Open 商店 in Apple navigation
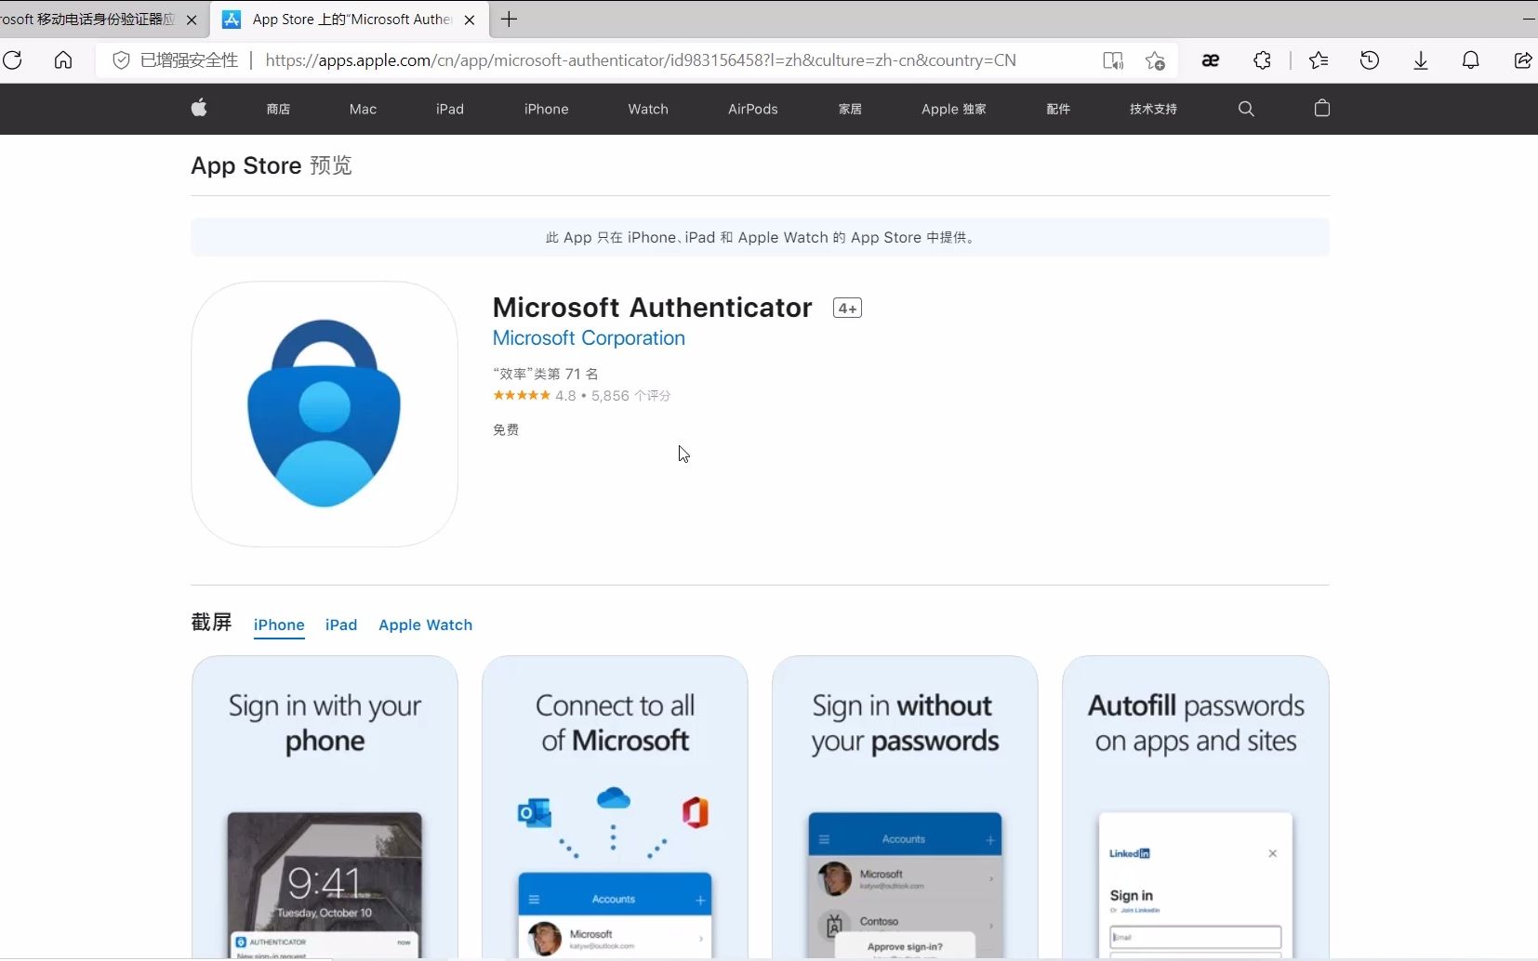1538x961 pixels. coord(278,109)
